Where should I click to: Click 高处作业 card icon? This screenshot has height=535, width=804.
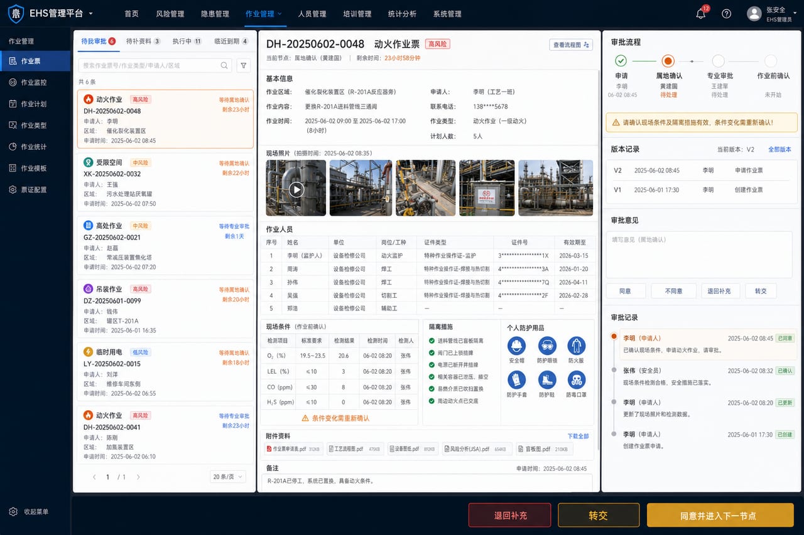(x=89, y=225)
